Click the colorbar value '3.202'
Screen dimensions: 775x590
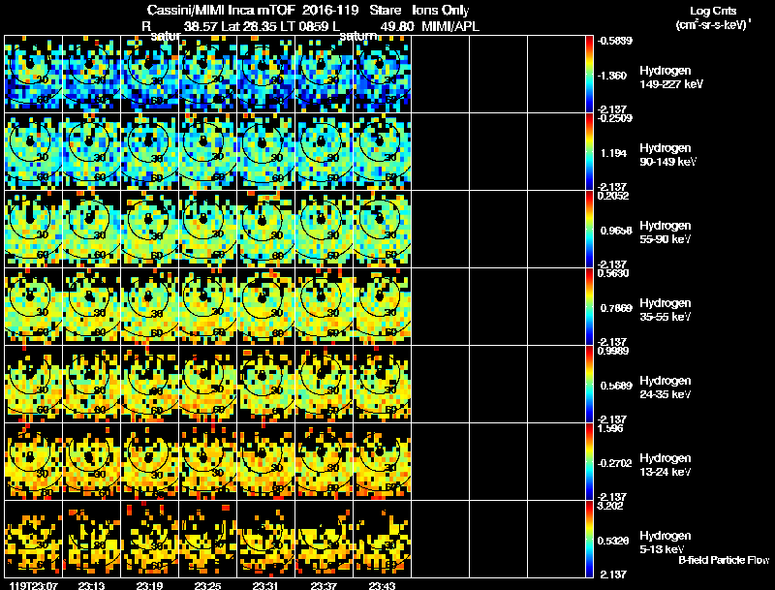pyautogui.click(x=610, y=506)
